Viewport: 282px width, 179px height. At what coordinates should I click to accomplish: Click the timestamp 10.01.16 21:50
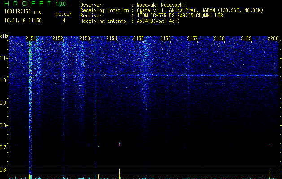[23, 21]
